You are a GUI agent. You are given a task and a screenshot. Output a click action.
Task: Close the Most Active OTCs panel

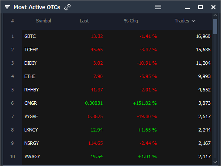click(213, 7)
